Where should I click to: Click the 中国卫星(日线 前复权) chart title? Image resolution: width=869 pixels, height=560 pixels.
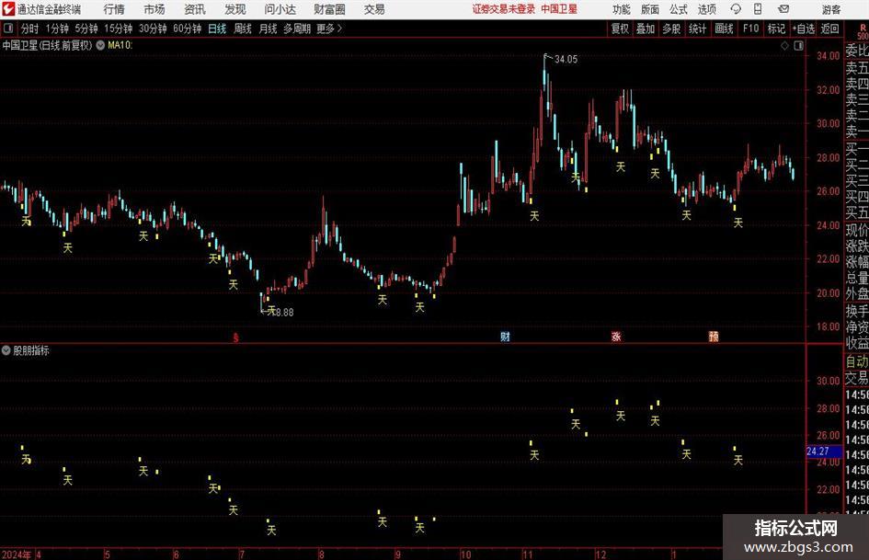point(47,45)
